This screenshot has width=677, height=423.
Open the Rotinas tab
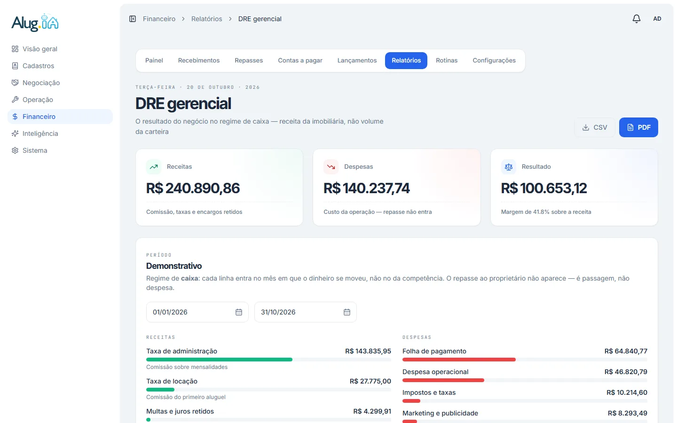447,61
